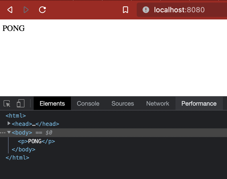The height and width of the screenshot is (179, 227).
Task: Collapse the body element node
Action: tap(9, 132)
